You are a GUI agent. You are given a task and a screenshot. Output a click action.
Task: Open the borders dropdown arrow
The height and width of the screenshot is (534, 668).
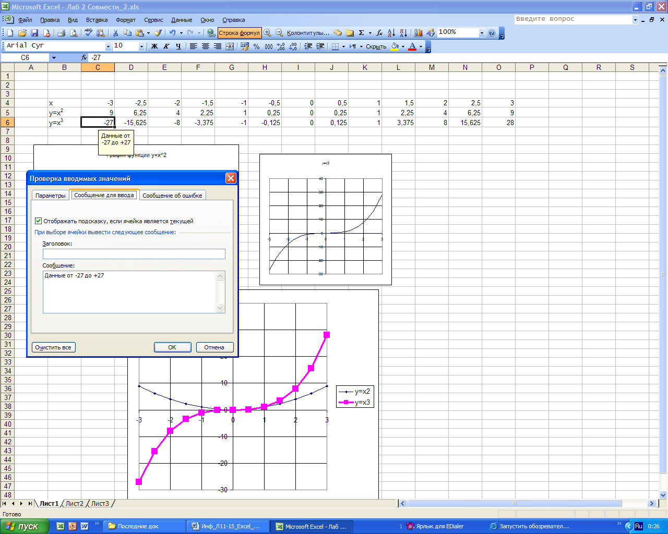pyautogui.click(x=343, y=46)
